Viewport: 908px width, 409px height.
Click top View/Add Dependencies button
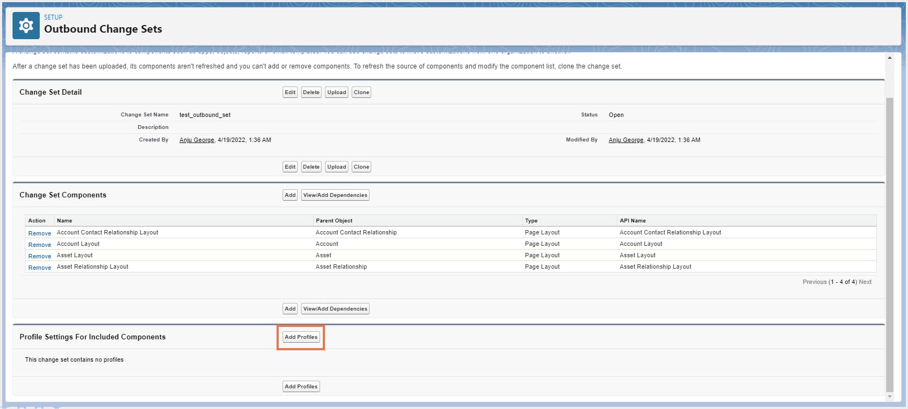coord(335,195)
